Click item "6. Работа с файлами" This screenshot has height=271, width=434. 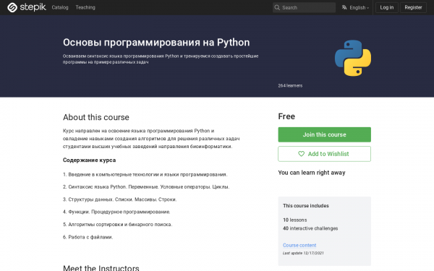[x=88, y=237]
